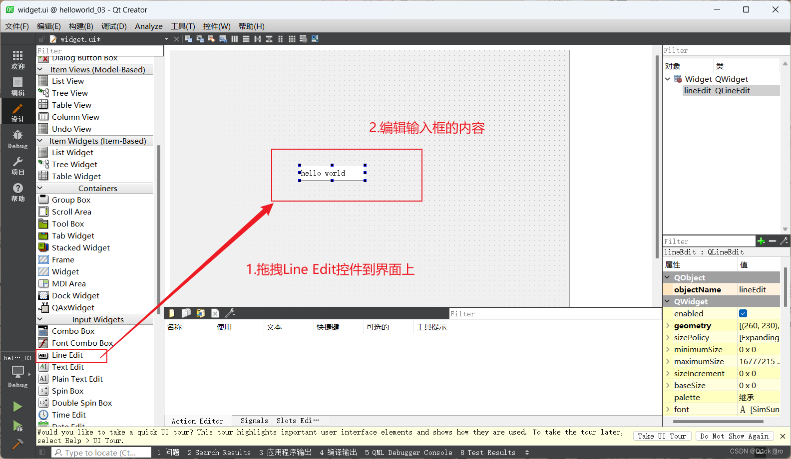Open helloworld_03 kit selector
Image resolution: width=791 pixels, height=459 pixels.
pos(18,371)
